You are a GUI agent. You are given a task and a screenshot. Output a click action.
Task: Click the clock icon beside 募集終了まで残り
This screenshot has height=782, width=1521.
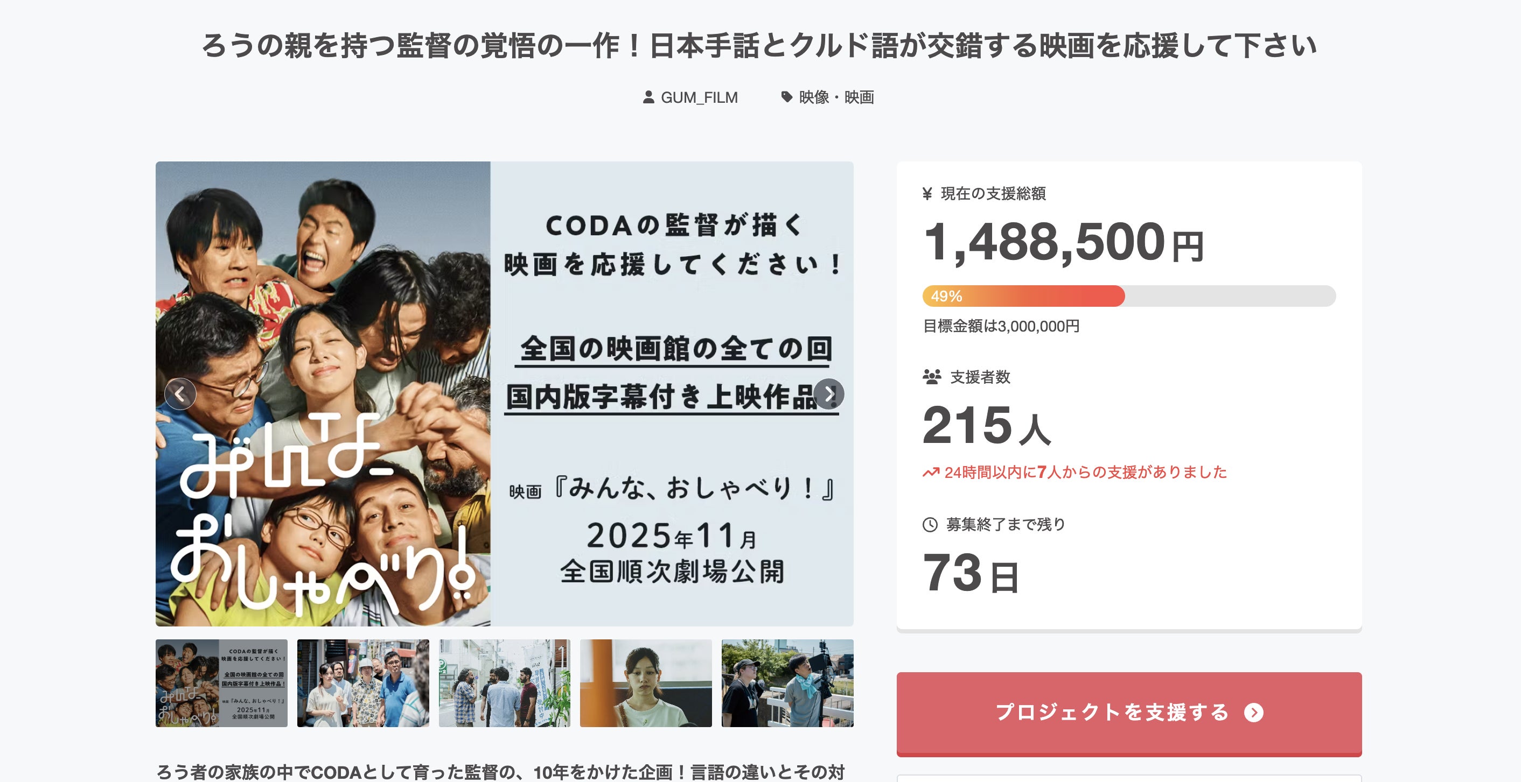point(930,524)
